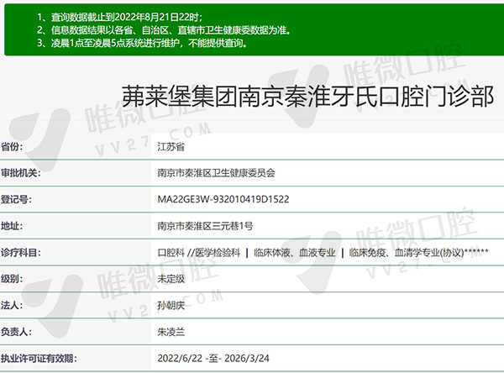This screenshot has width=504, height=373.
Task: Click the notice about 卫生健康委数据为准
Action: point(165,30)
